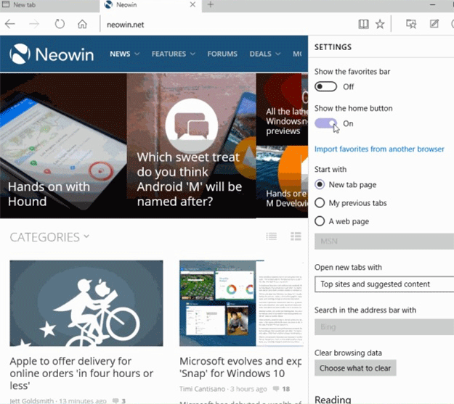Select the My previous tabs option
This screenshot has width=454, height=404.
(320, 203)
